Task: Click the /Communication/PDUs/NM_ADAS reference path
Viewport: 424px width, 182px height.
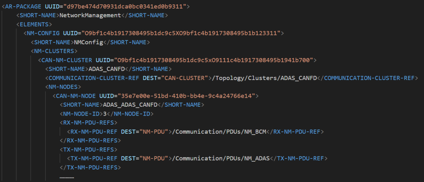Action: tap(222, 158)
